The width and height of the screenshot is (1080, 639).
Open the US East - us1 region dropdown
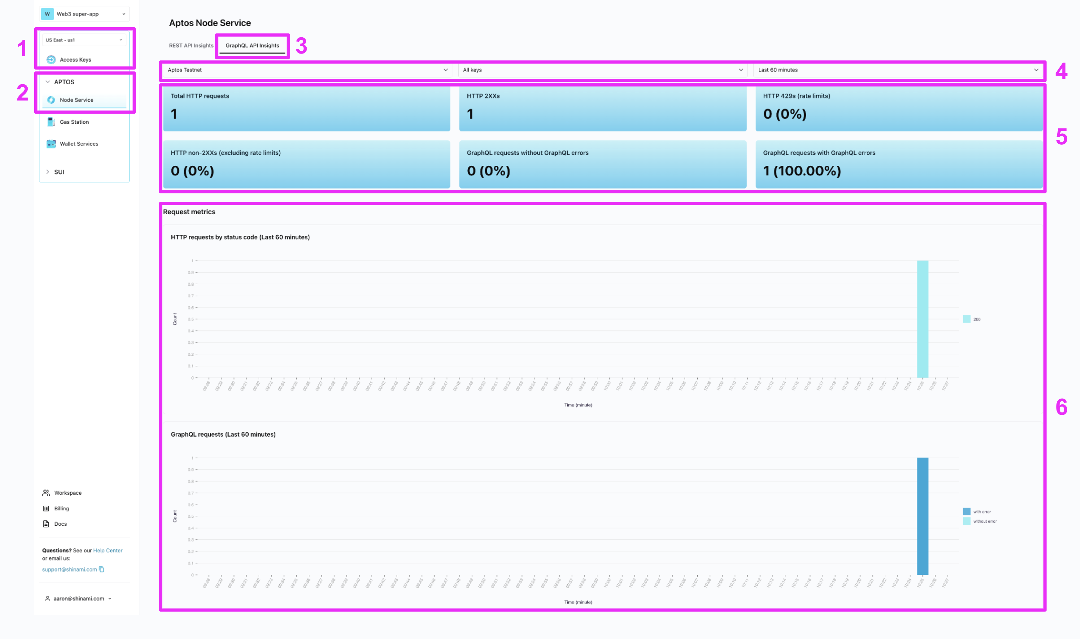point(84,40)
